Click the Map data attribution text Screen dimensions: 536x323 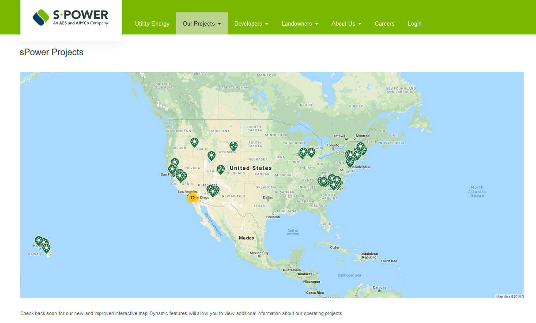click(510, 296)
